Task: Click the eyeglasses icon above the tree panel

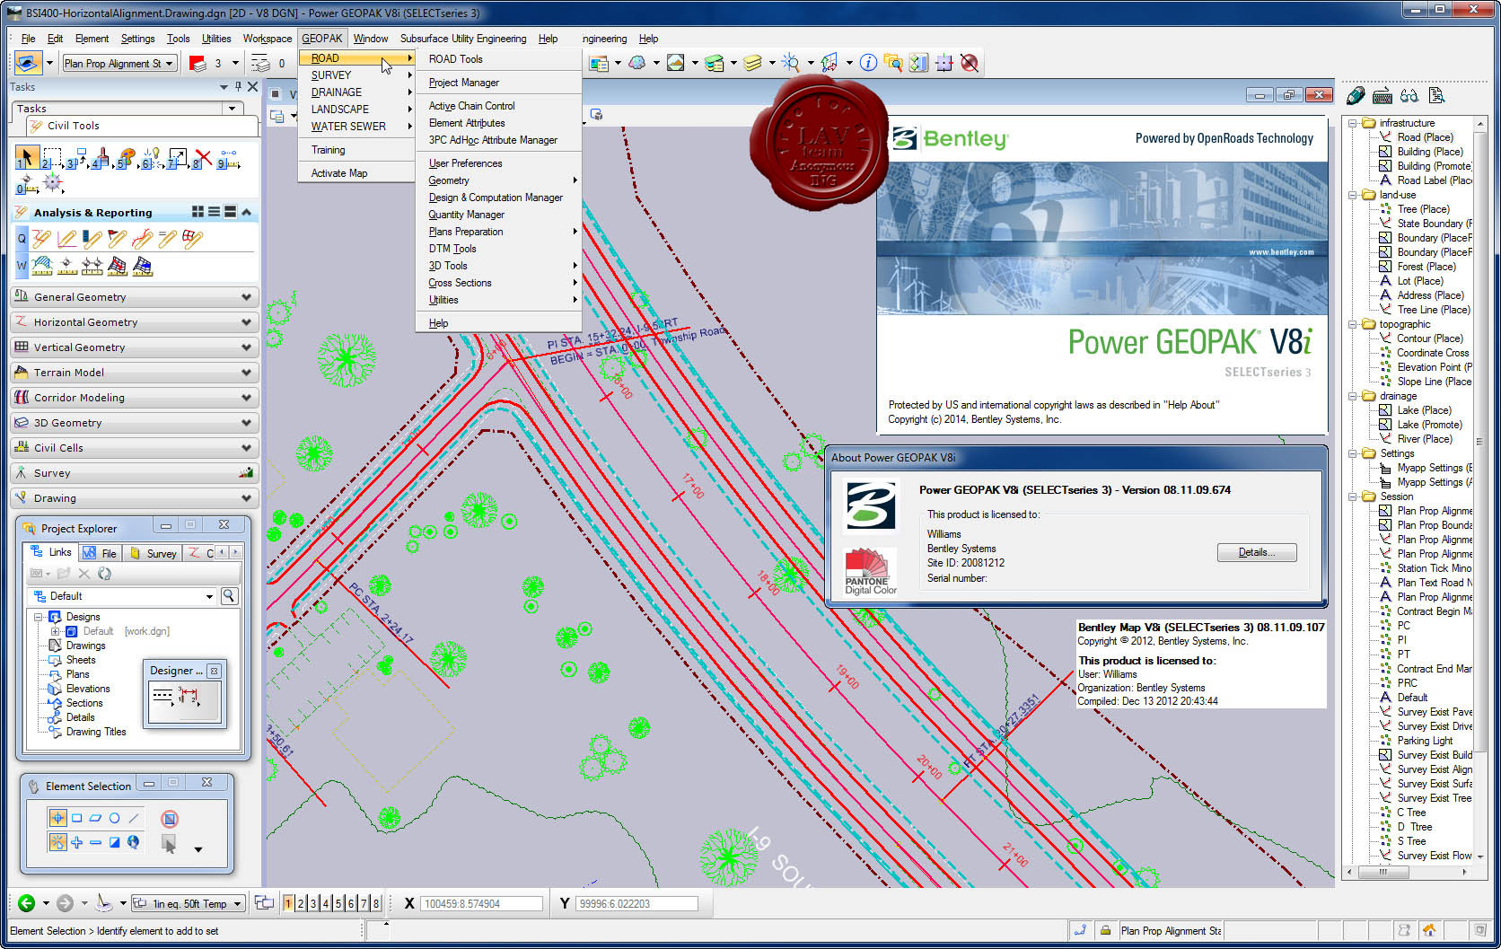Action: click(1409, 96)
